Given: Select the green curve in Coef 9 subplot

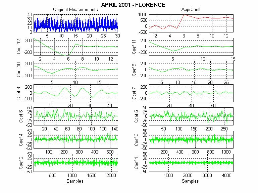Looking at the screenshot, I should [191, 70].
